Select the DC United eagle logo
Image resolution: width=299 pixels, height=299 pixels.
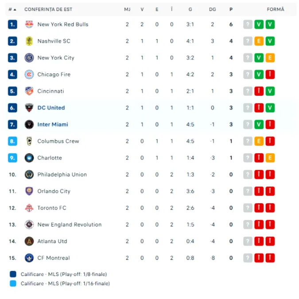tap(29, 108)
